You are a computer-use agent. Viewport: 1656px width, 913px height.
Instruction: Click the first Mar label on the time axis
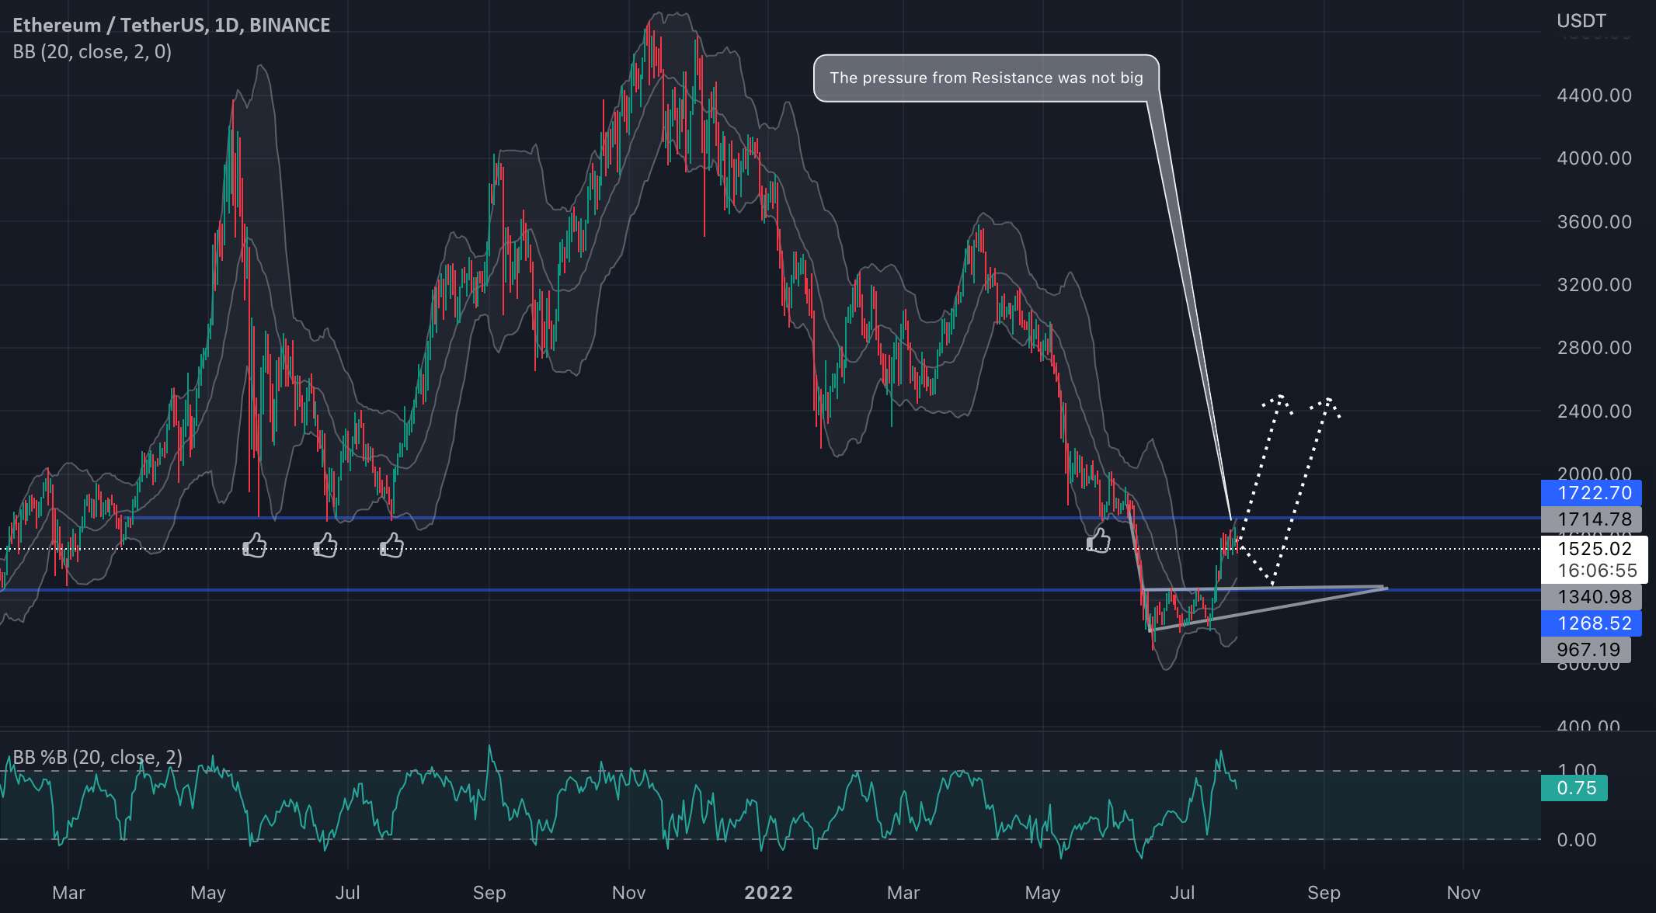point(68,893)
